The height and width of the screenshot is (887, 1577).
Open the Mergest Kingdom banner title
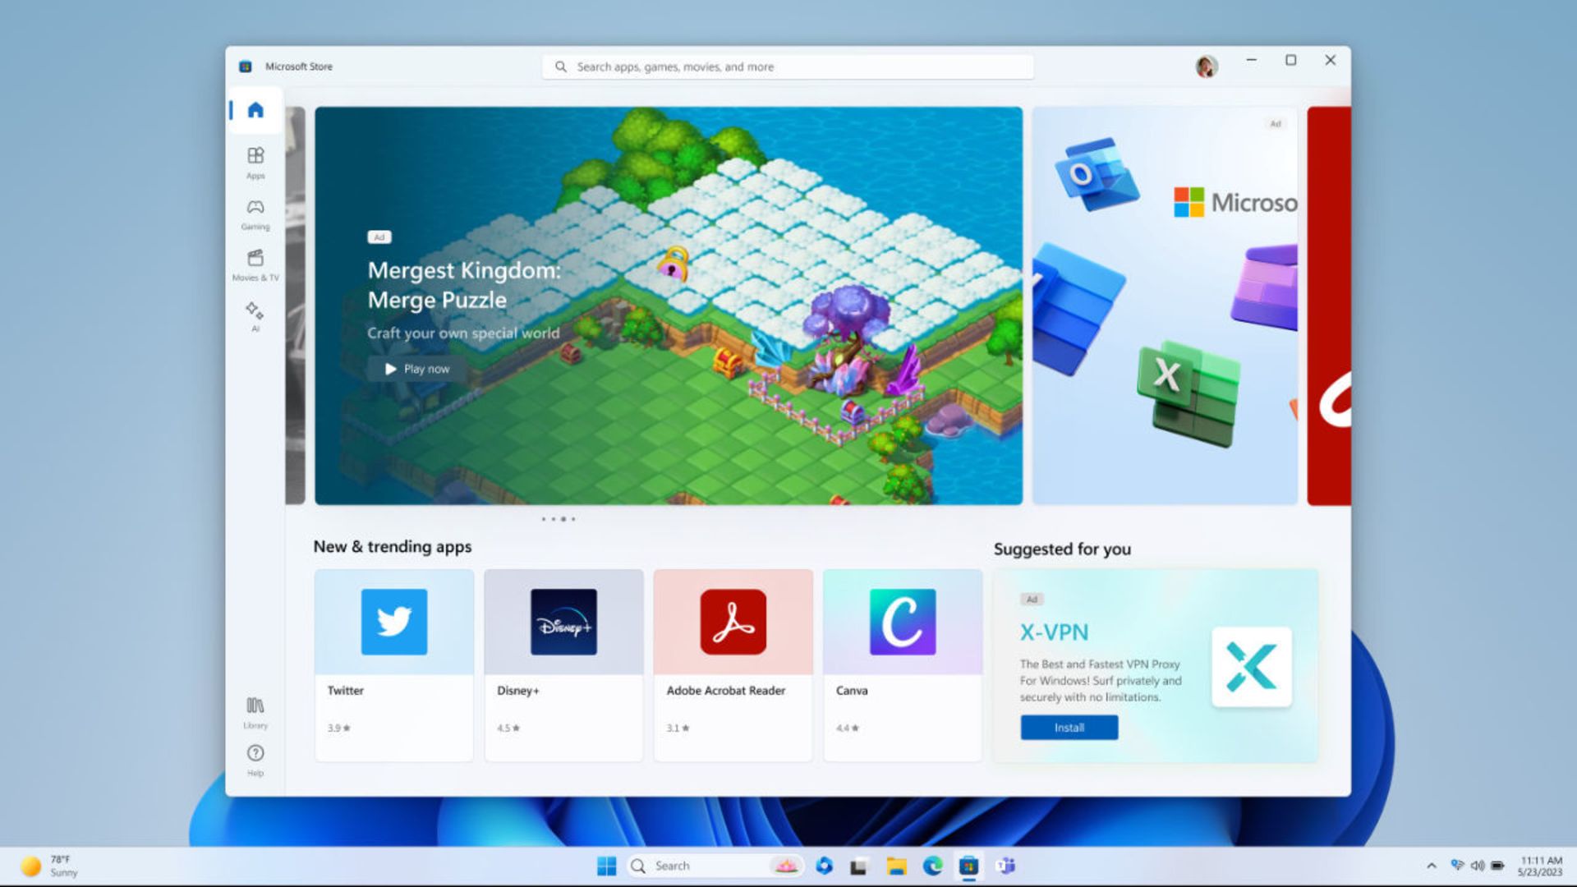(464, 285)
